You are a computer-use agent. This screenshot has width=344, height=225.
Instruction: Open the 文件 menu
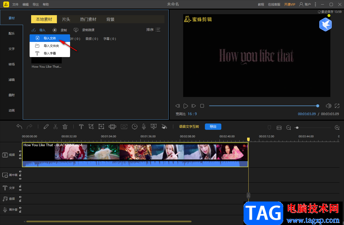[x=15, y=5]
